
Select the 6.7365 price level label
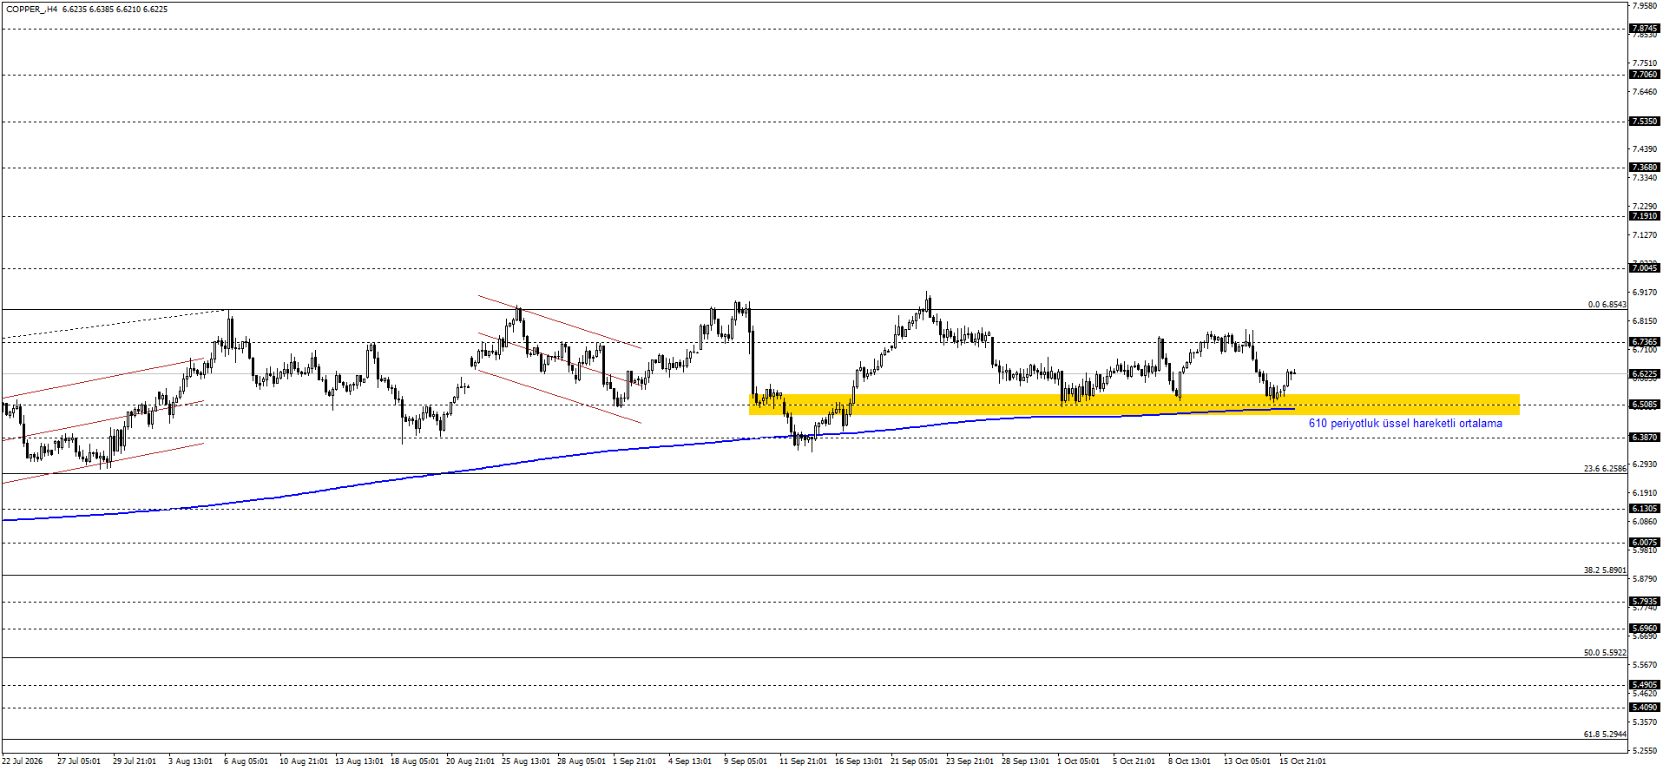point(1645,342)
